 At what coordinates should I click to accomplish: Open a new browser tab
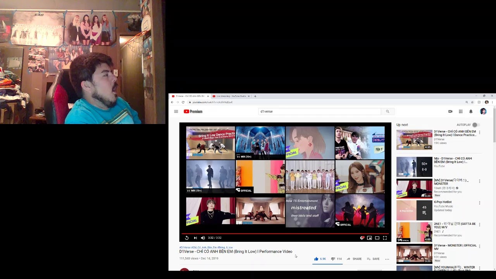tap(255, 96)
